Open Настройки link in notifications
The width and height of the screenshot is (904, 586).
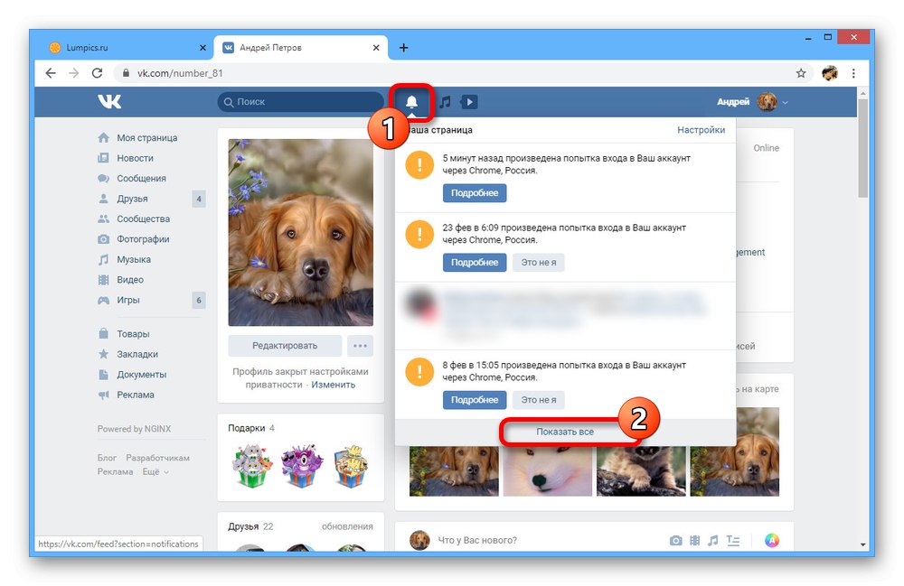(702, 130)
